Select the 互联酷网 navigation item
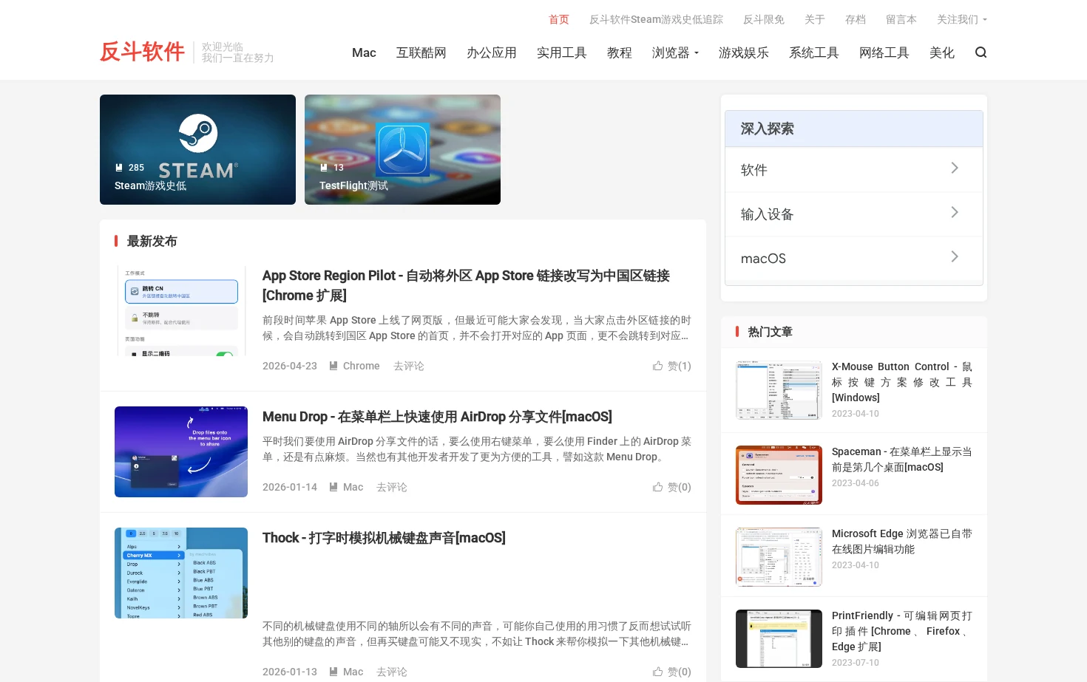The width and height of the screenshot is (1087, 682). pos(421,52)
